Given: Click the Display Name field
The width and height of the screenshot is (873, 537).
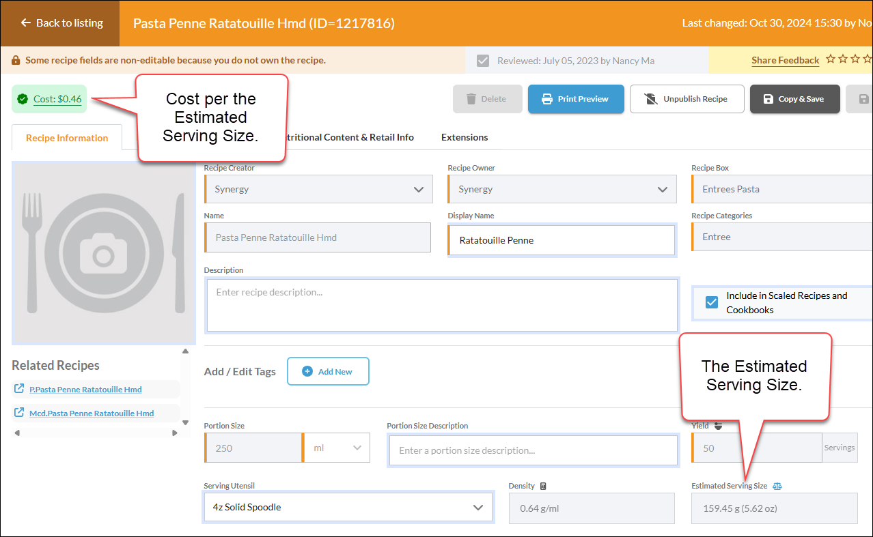Looking at the screenshot, I should click(x=562, y=240).
